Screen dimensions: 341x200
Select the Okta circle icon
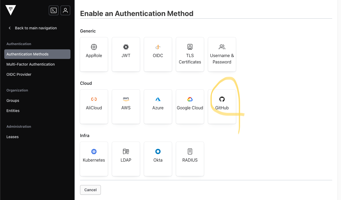pyautogui.click(x=158, y=151)
